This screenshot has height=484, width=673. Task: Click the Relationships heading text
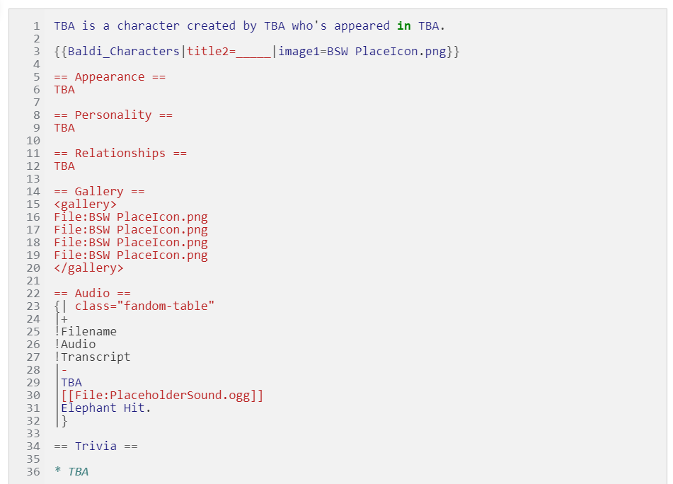[x=120, y=154]
